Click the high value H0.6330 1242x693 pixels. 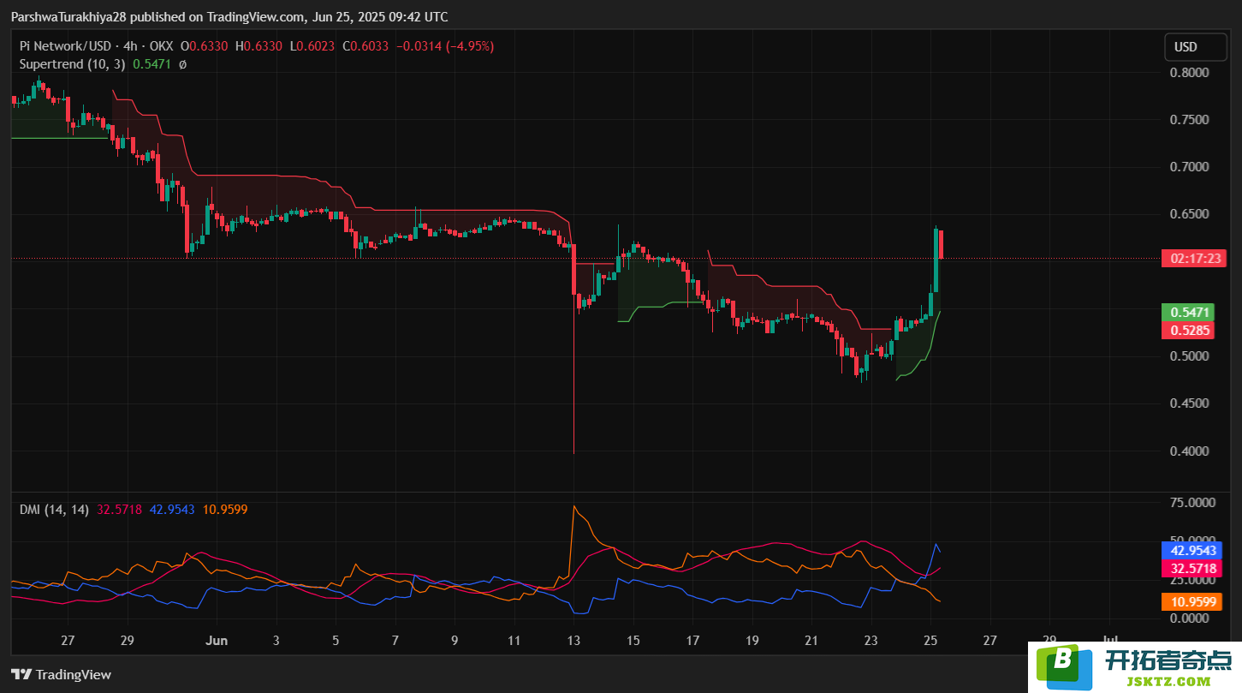260,46
